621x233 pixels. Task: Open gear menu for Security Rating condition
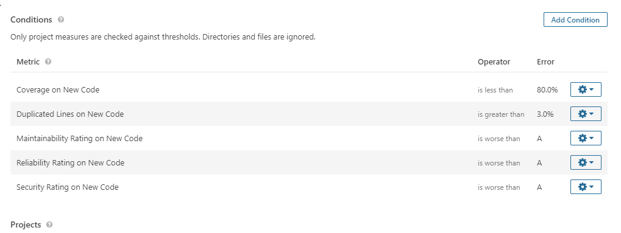click(586, 187)
